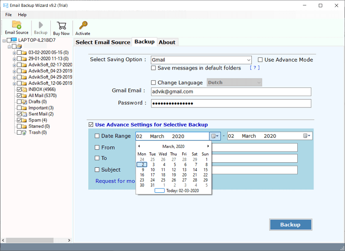
Task: Collapse the LAPTOP-IL218ID7 tree node
Action: coord(4,41)
